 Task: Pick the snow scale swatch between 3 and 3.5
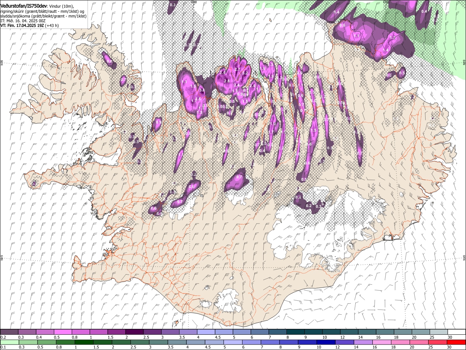click(170, 332)
